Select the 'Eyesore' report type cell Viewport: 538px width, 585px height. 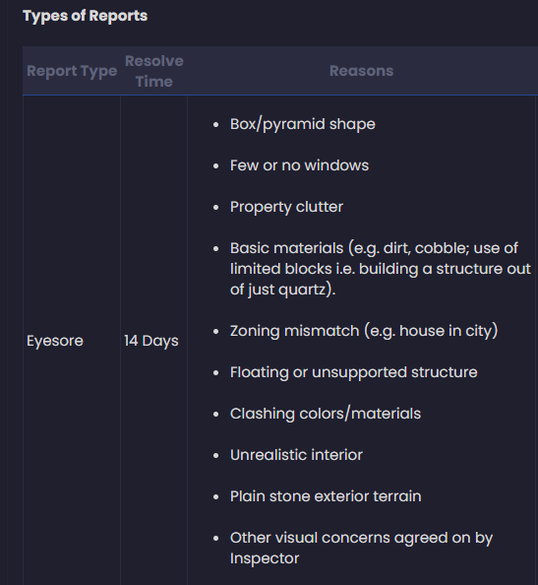[x=55, y=341]
